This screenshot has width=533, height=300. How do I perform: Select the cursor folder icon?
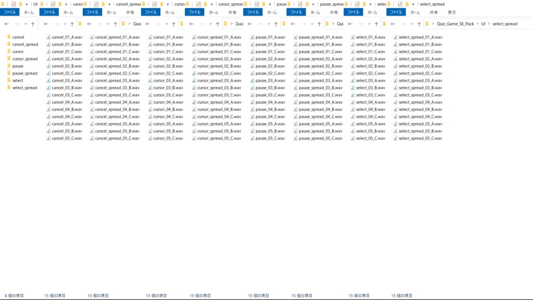tap(9, 52)
